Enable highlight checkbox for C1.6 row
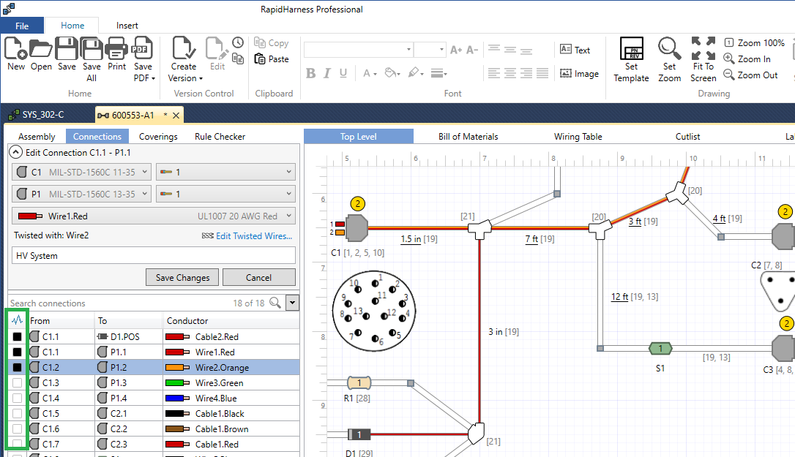This screenshot has height=457, width=795. 18,428
